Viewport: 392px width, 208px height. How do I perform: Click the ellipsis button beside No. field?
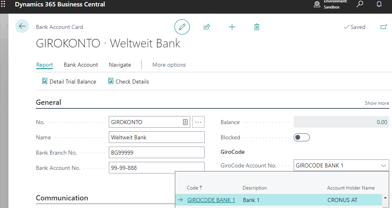pyautogui.click(x=198, y=122)
